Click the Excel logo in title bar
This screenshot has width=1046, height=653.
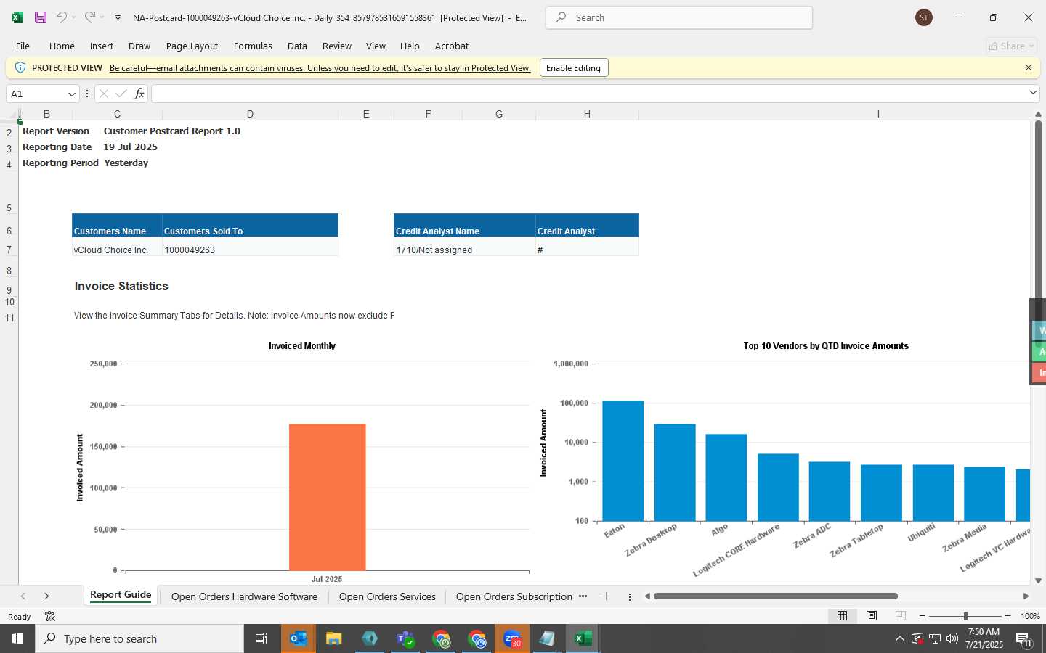pyautogui.click(x=17, y=17)
